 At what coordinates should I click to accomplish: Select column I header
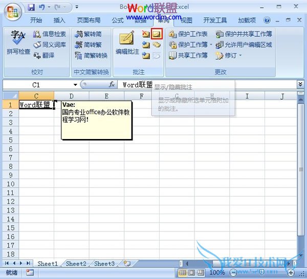[247, 96]
